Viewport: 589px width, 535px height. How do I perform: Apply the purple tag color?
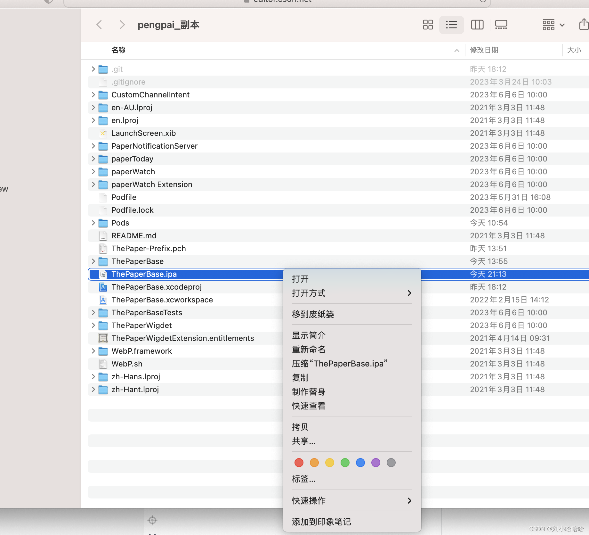coord(375,463)
